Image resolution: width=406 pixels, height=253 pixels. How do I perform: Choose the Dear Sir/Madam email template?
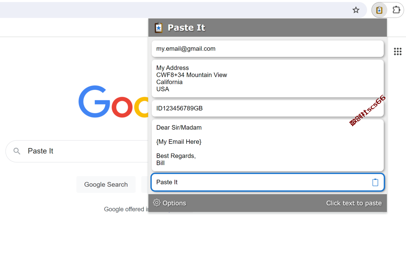point(268,145)
